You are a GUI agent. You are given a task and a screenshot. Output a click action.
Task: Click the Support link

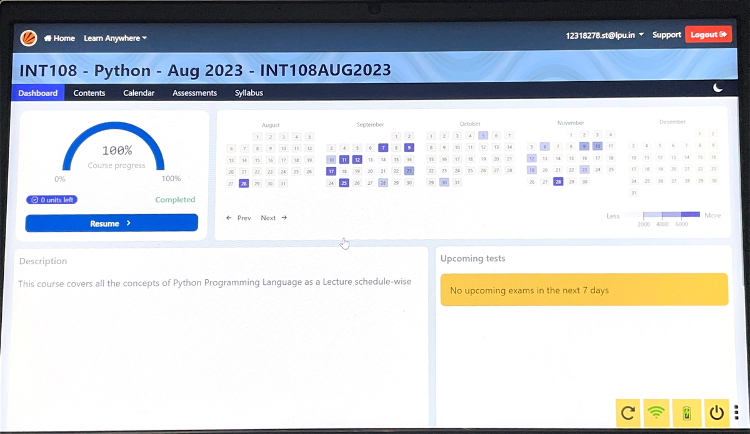pyautogui.click(x=666, y=35)
